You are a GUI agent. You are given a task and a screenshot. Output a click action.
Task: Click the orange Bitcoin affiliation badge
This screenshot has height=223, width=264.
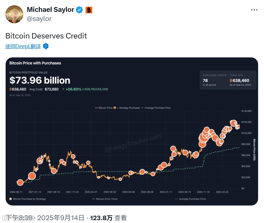coord(89,10)
